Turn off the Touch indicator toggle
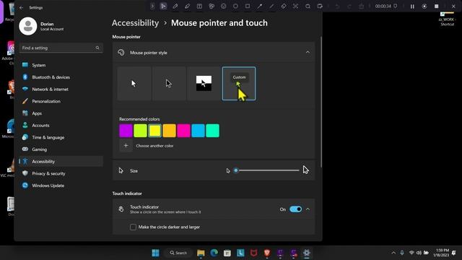Image resolution: width=462 pixels, height=260 pixels. 295,209
